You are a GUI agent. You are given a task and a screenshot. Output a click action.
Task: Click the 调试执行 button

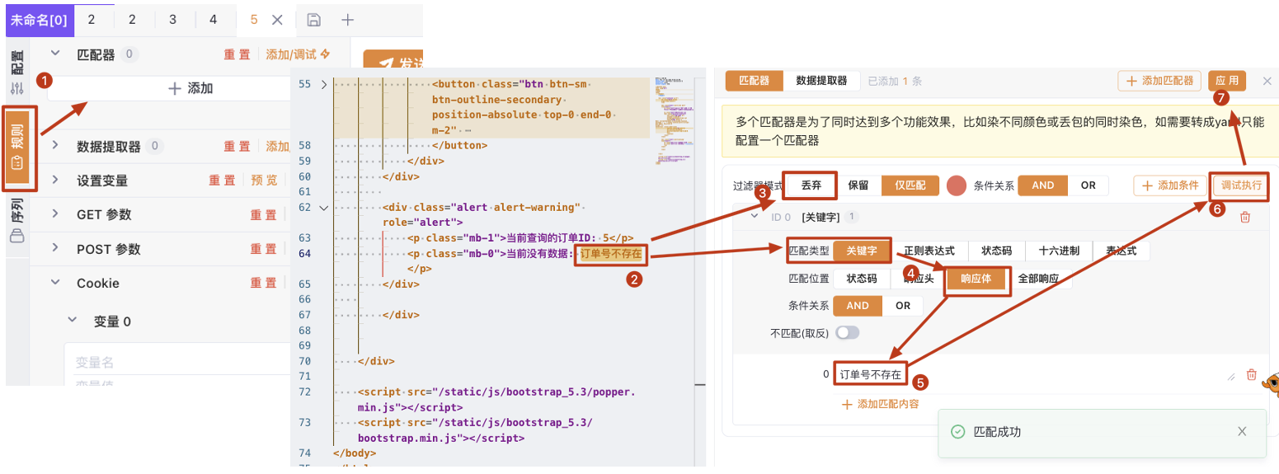[x=1240, y=185]
